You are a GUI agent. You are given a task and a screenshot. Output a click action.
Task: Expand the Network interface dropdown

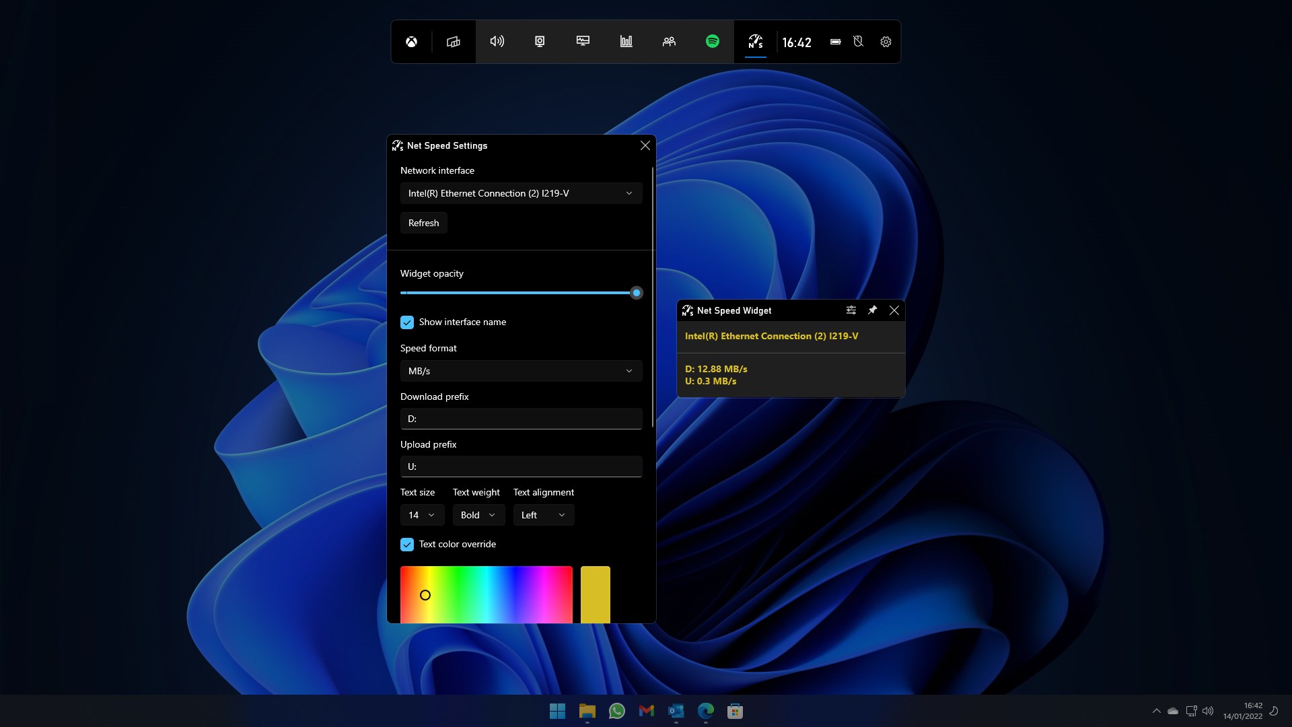click(x=521, y=193)
